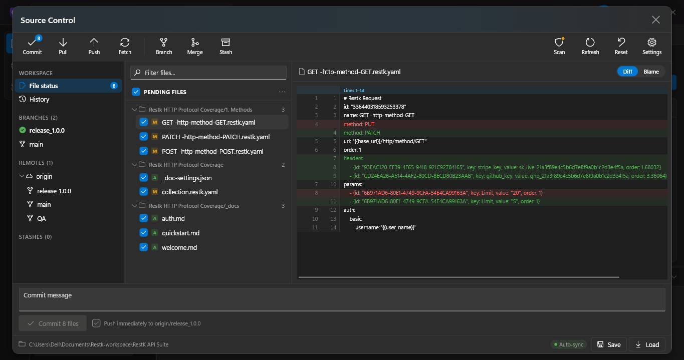684x360 pixels.
Task: Click the horizontal scrollbar of the diff view
Action: (459, 277)
